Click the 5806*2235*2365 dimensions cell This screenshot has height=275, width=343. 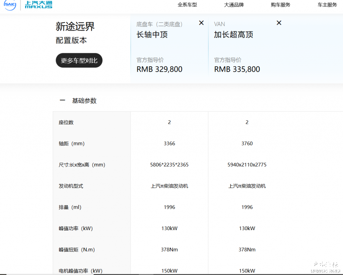click(169, 165)
